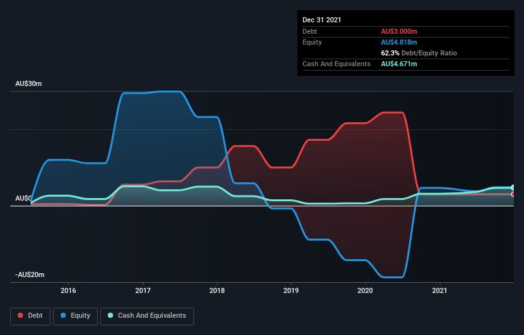Click the teal cash endpoint marker on chart
This screenshot has width=524, height=335.
click(513, 188)
